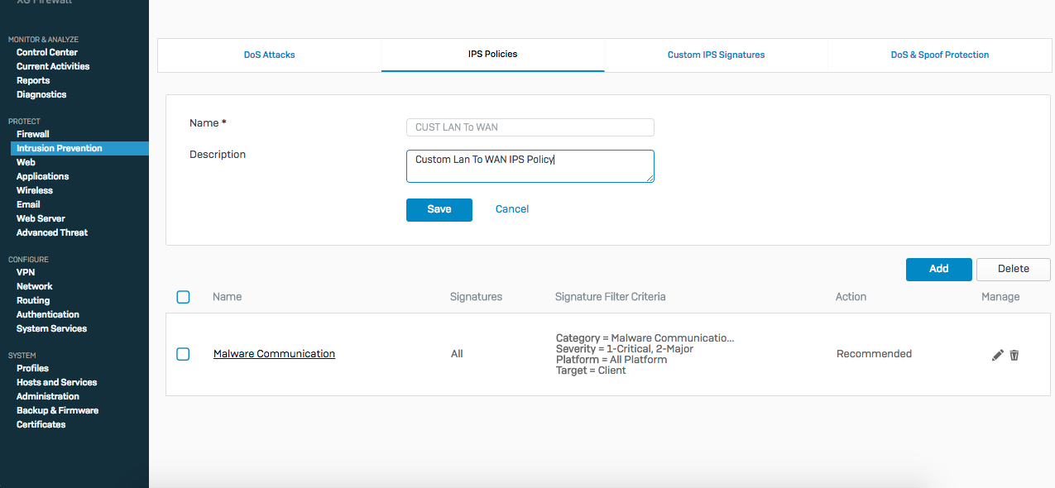Open the Web protection section
This screenshot has height=488, width=1055.
[x=26, y=162]
